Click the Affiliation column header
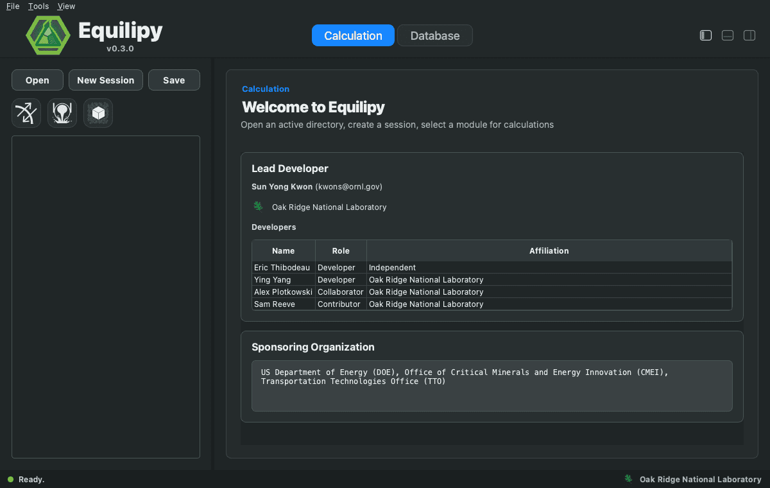The image size is (770, 488). (x=549, y=250)
